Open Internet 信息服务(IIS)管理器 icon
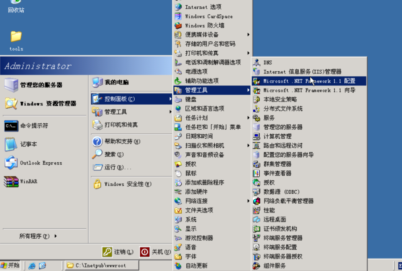This screenshot has width=402, height=271. pyautogui.click(x=256, y=72)
